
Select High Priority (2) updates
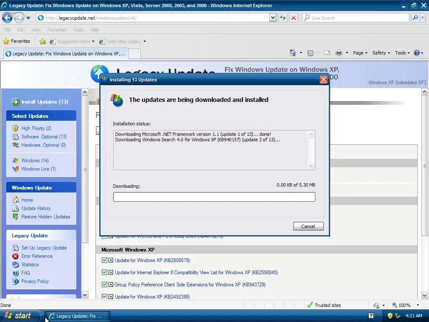click(36, 128)
